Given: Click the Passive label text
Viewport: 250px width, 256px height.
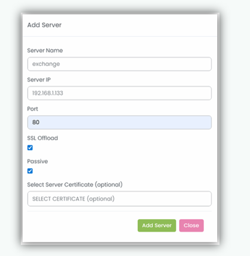Looking at the screenshot, I should pos(38,161).
